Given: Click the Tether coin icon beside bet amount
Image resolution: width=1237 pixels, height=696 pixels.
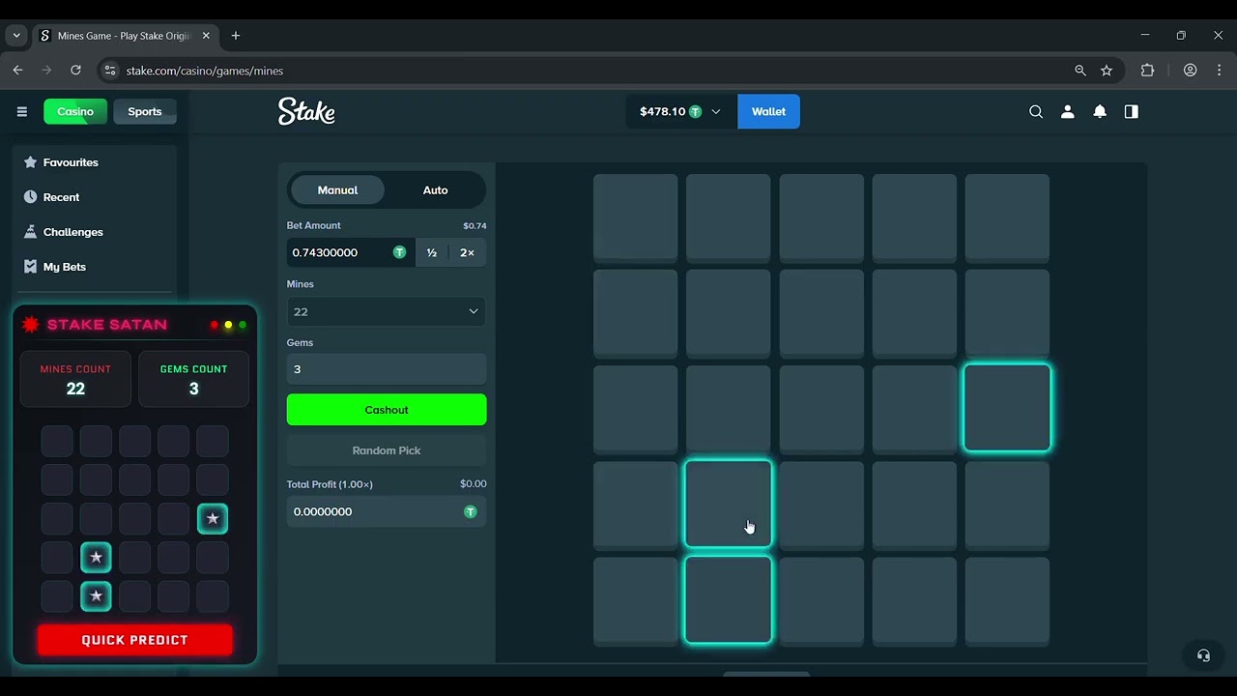Looking at the screenshot, I should click(399, 252).
